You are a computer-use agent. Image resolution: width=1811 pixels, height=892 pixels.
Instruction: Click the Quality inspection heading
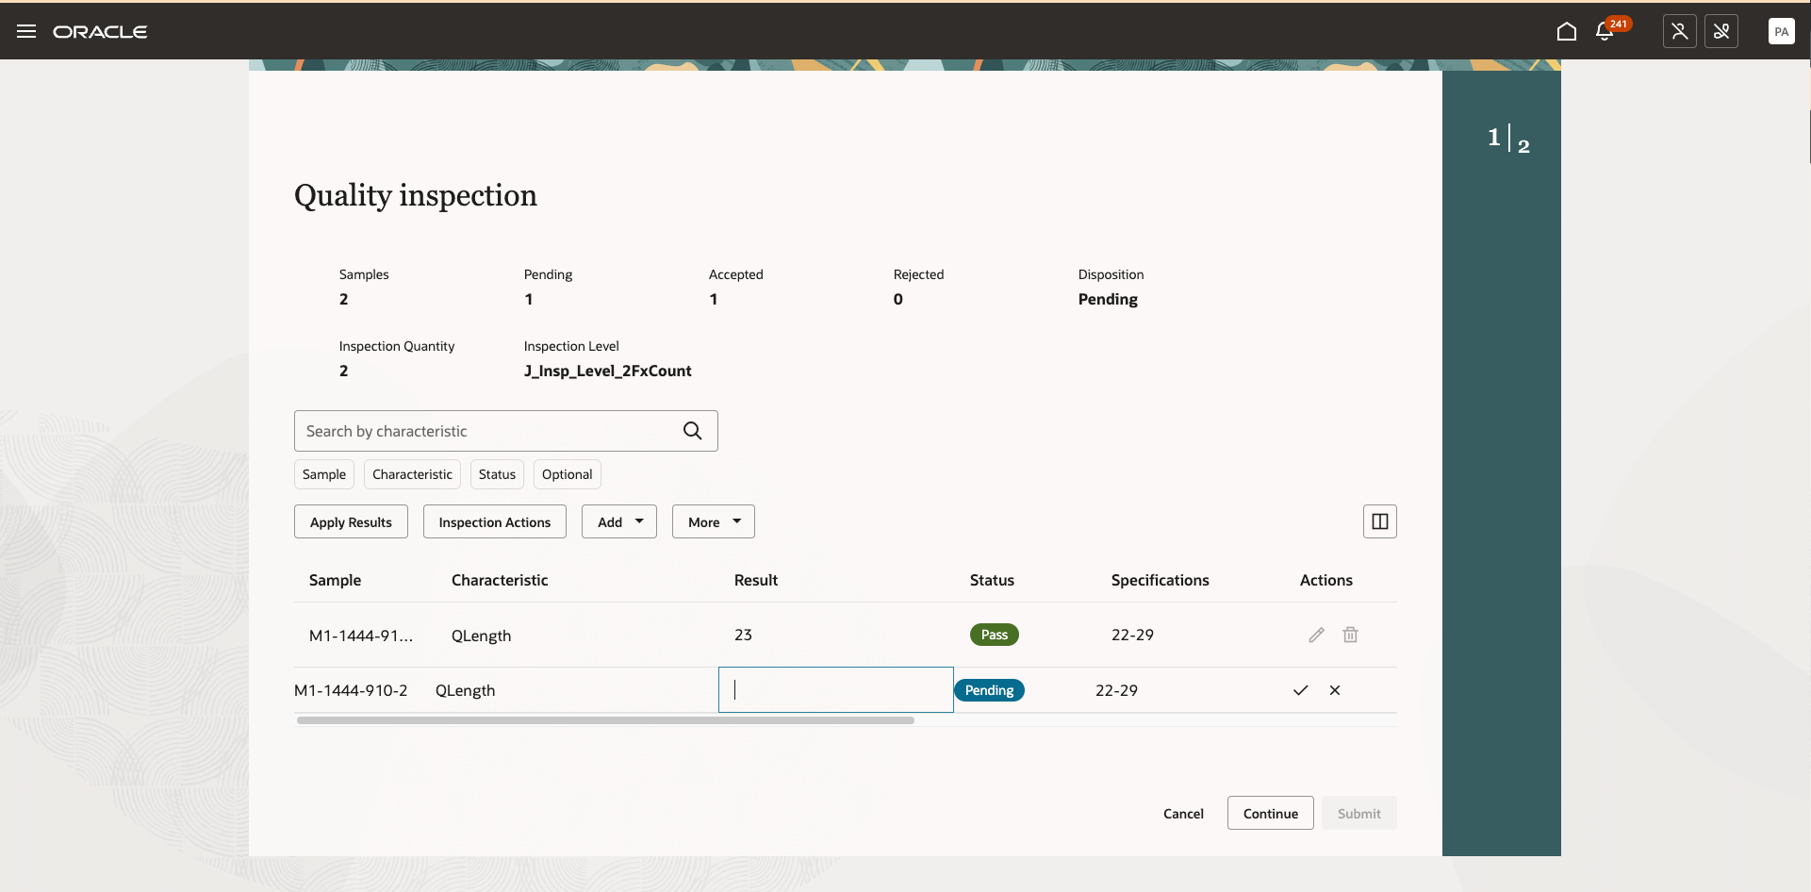(416, 195)
